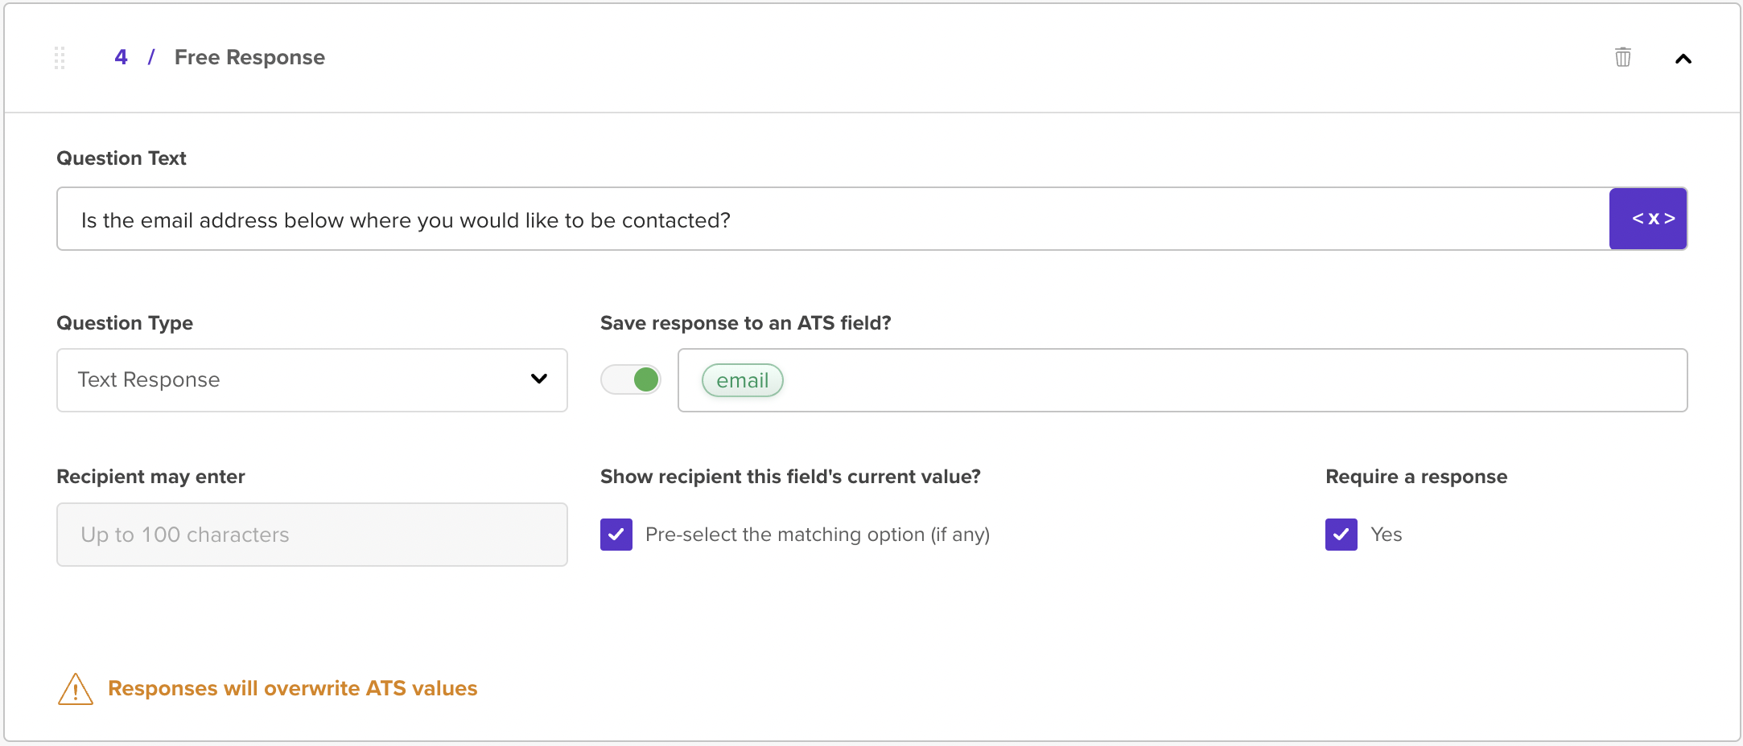Click the question number 4 label
The height and width of the screenshot is (746, 1743).
(x=121, y=57)
